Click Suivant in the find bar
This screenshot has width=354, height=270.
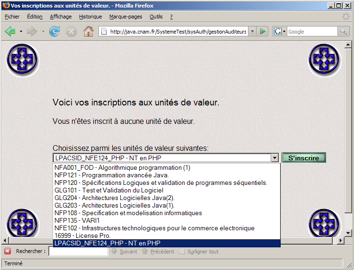click(124, 252)
